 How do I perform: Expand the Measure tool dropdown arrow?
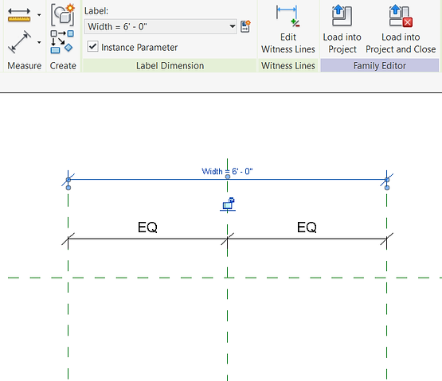[x=39, y=14]
